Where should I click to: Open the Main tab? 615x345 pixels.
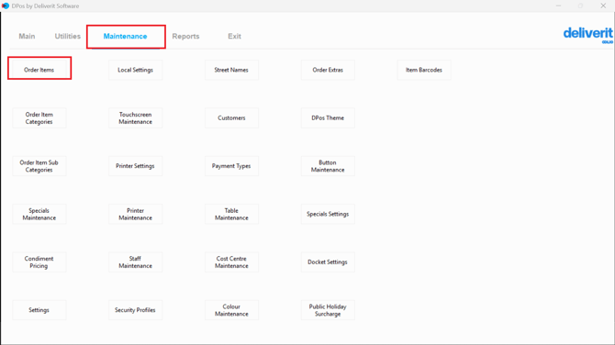27,36
